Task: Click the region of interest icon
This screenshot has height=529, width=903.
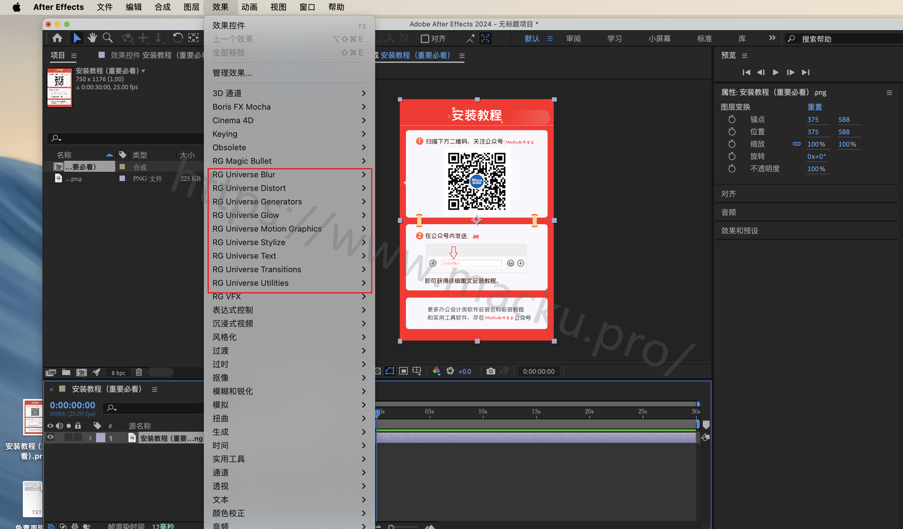Action: click(x=403, y=371)
